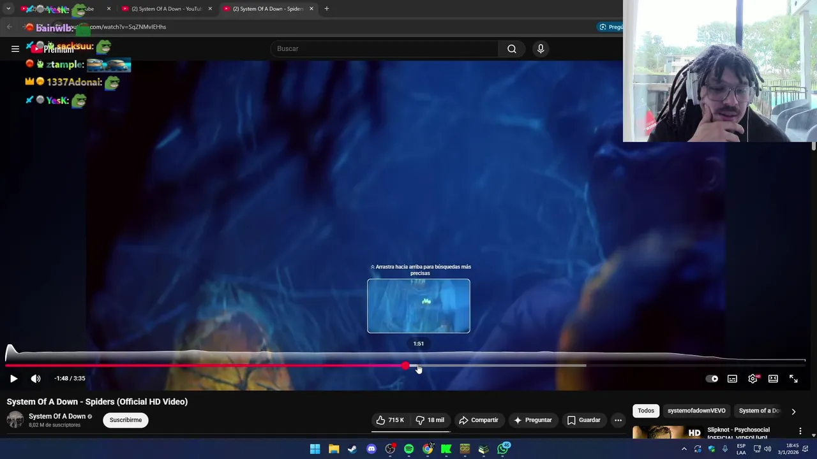Select the 'System of a Do' filter chip
Viewport: 817px width, 459px height.
[759, 411]
